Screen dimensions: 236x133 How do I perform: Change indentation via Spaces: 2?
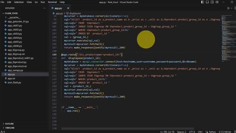(x=181, y=132)
